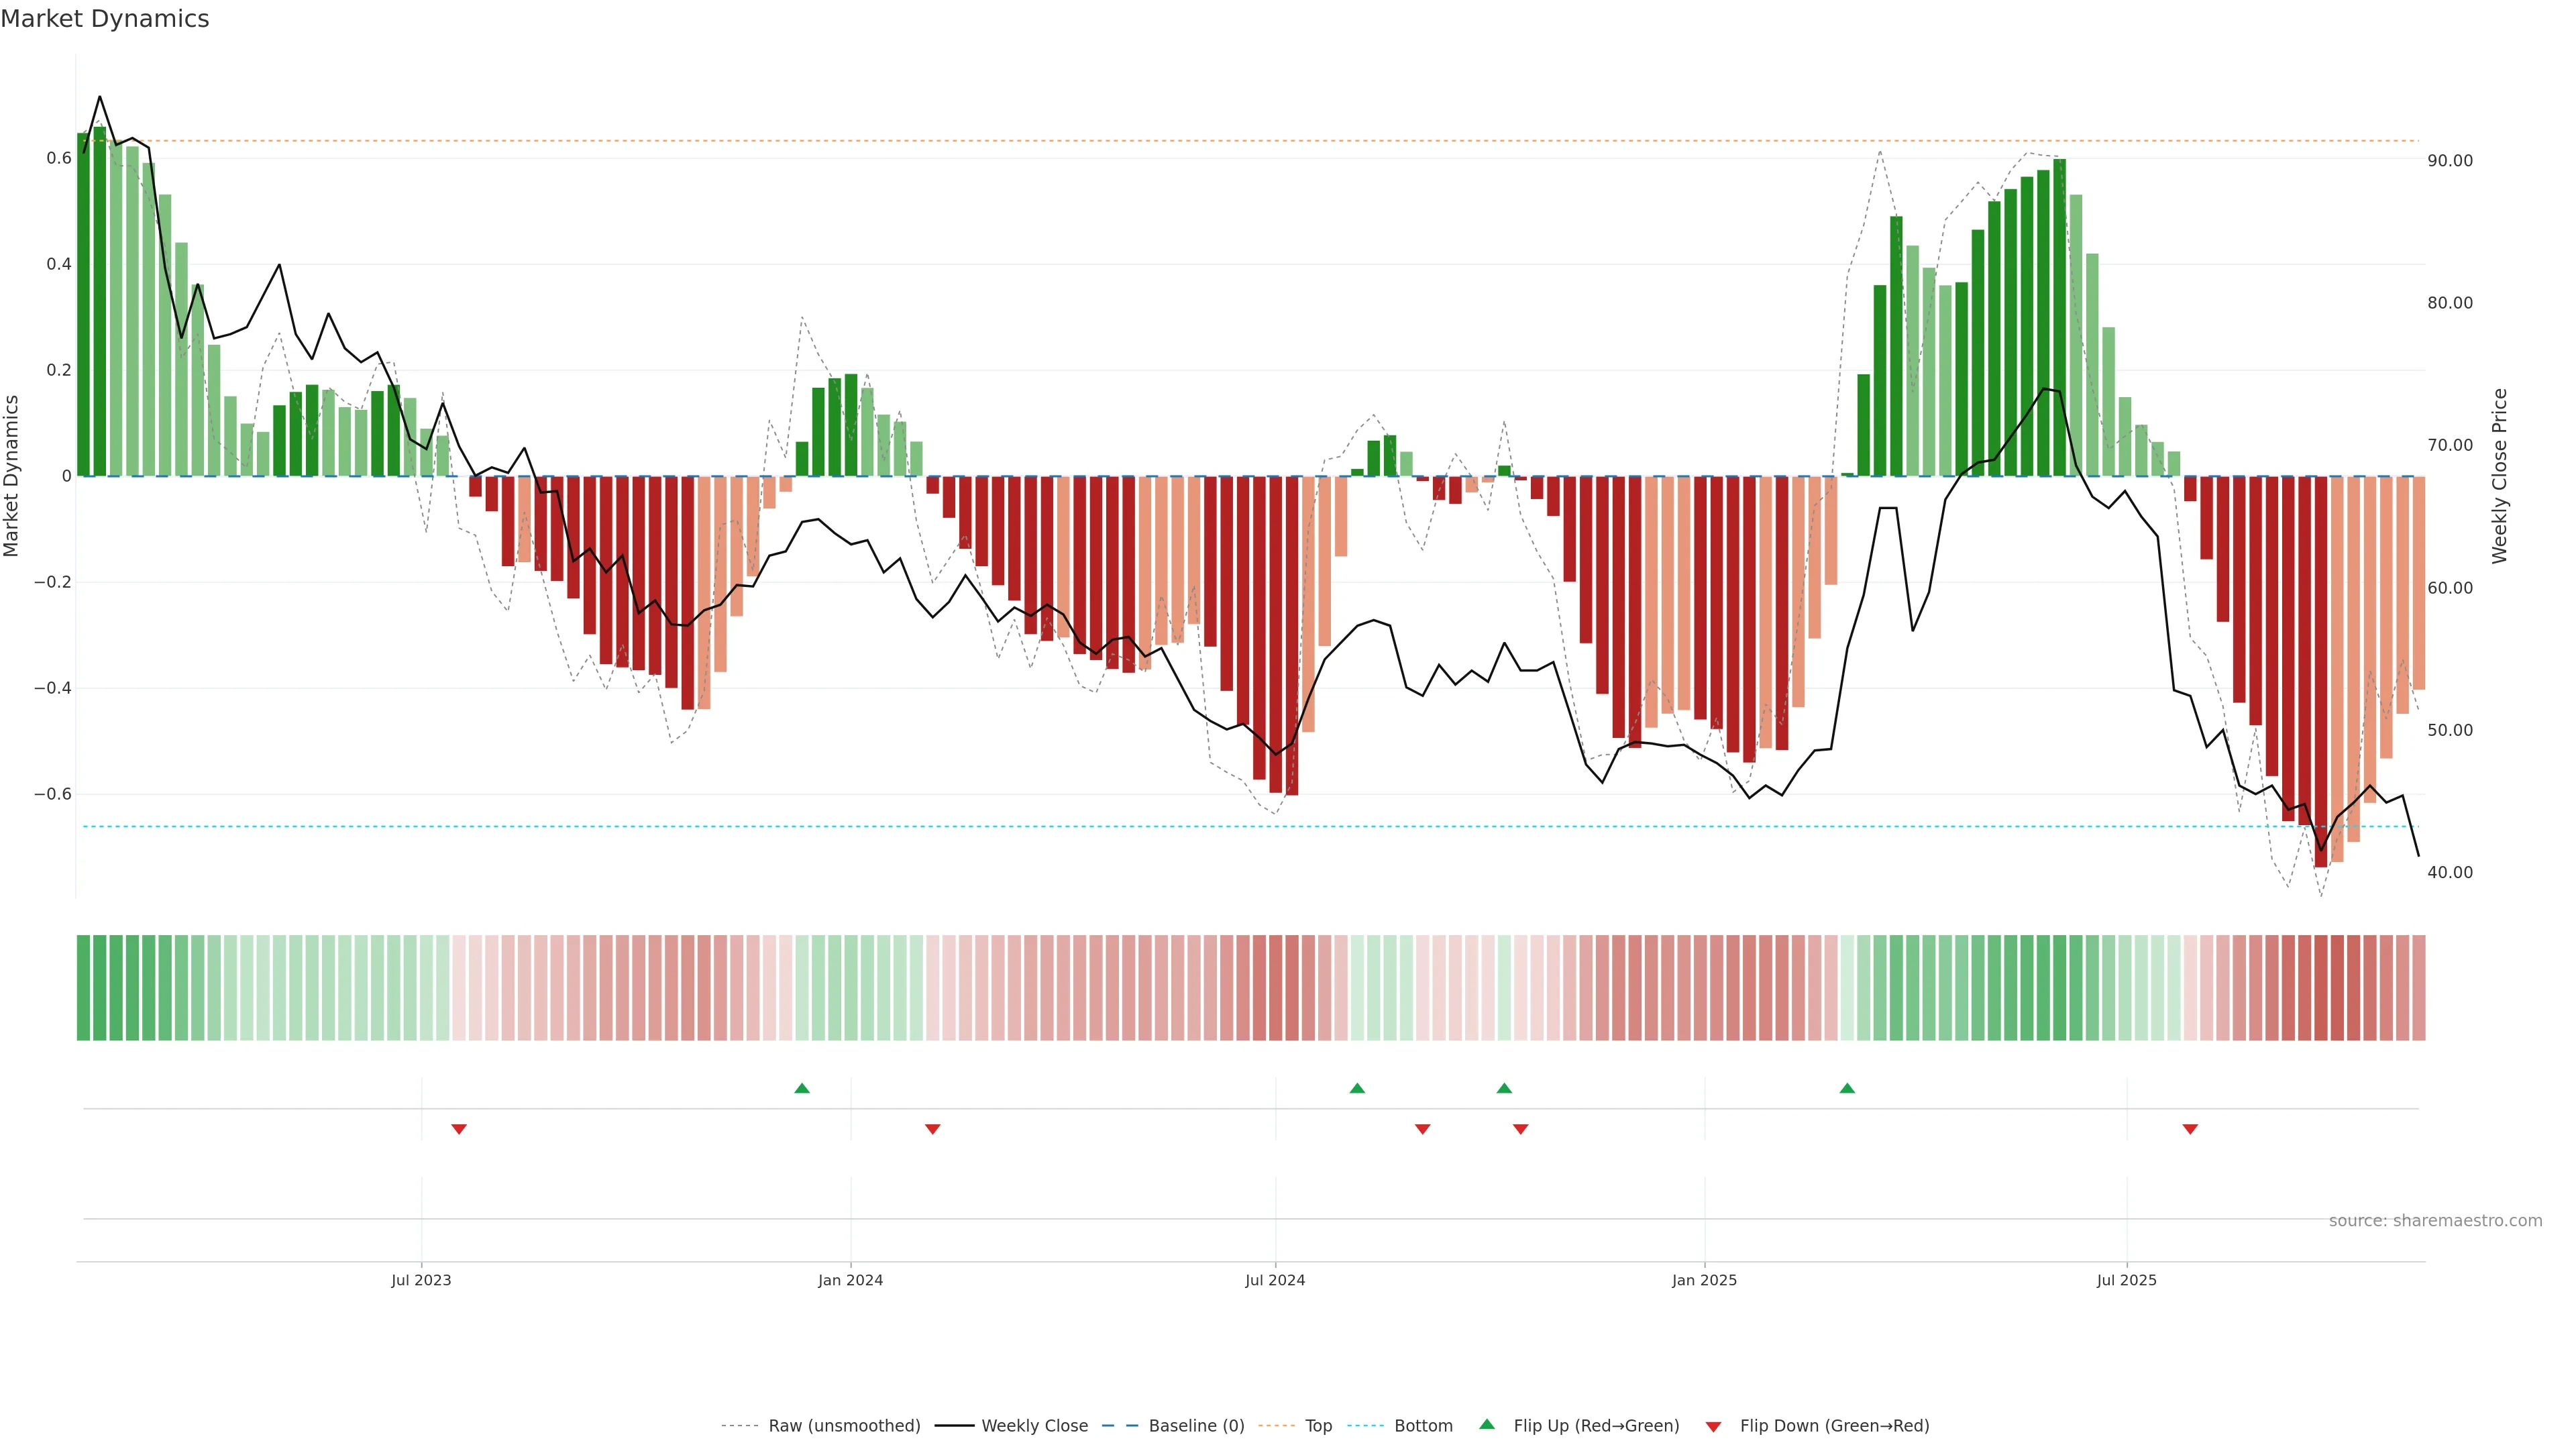Click the green flip-up triangle just after Jul 2024

point(1357,1088)
